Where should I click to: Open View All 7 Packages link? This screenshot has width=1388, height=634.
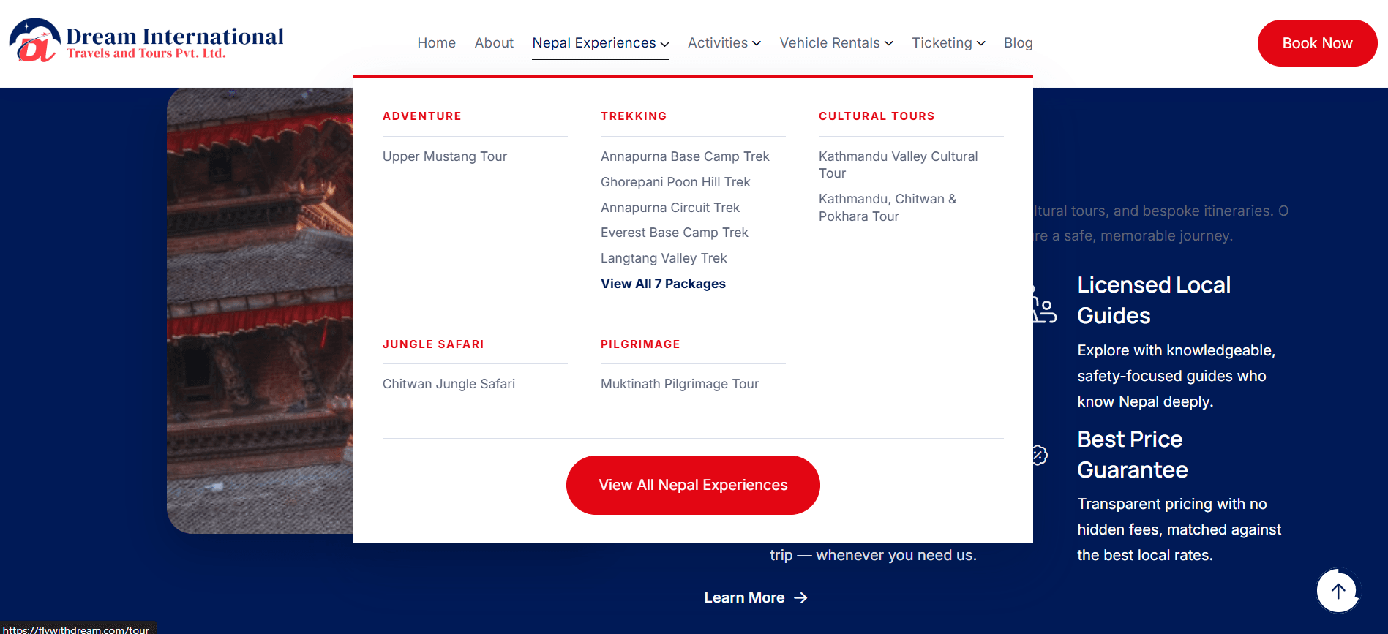[663, 284]
